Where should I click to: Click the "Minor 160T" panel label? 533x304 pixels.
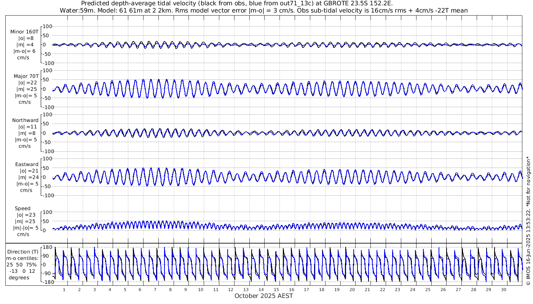24,32
